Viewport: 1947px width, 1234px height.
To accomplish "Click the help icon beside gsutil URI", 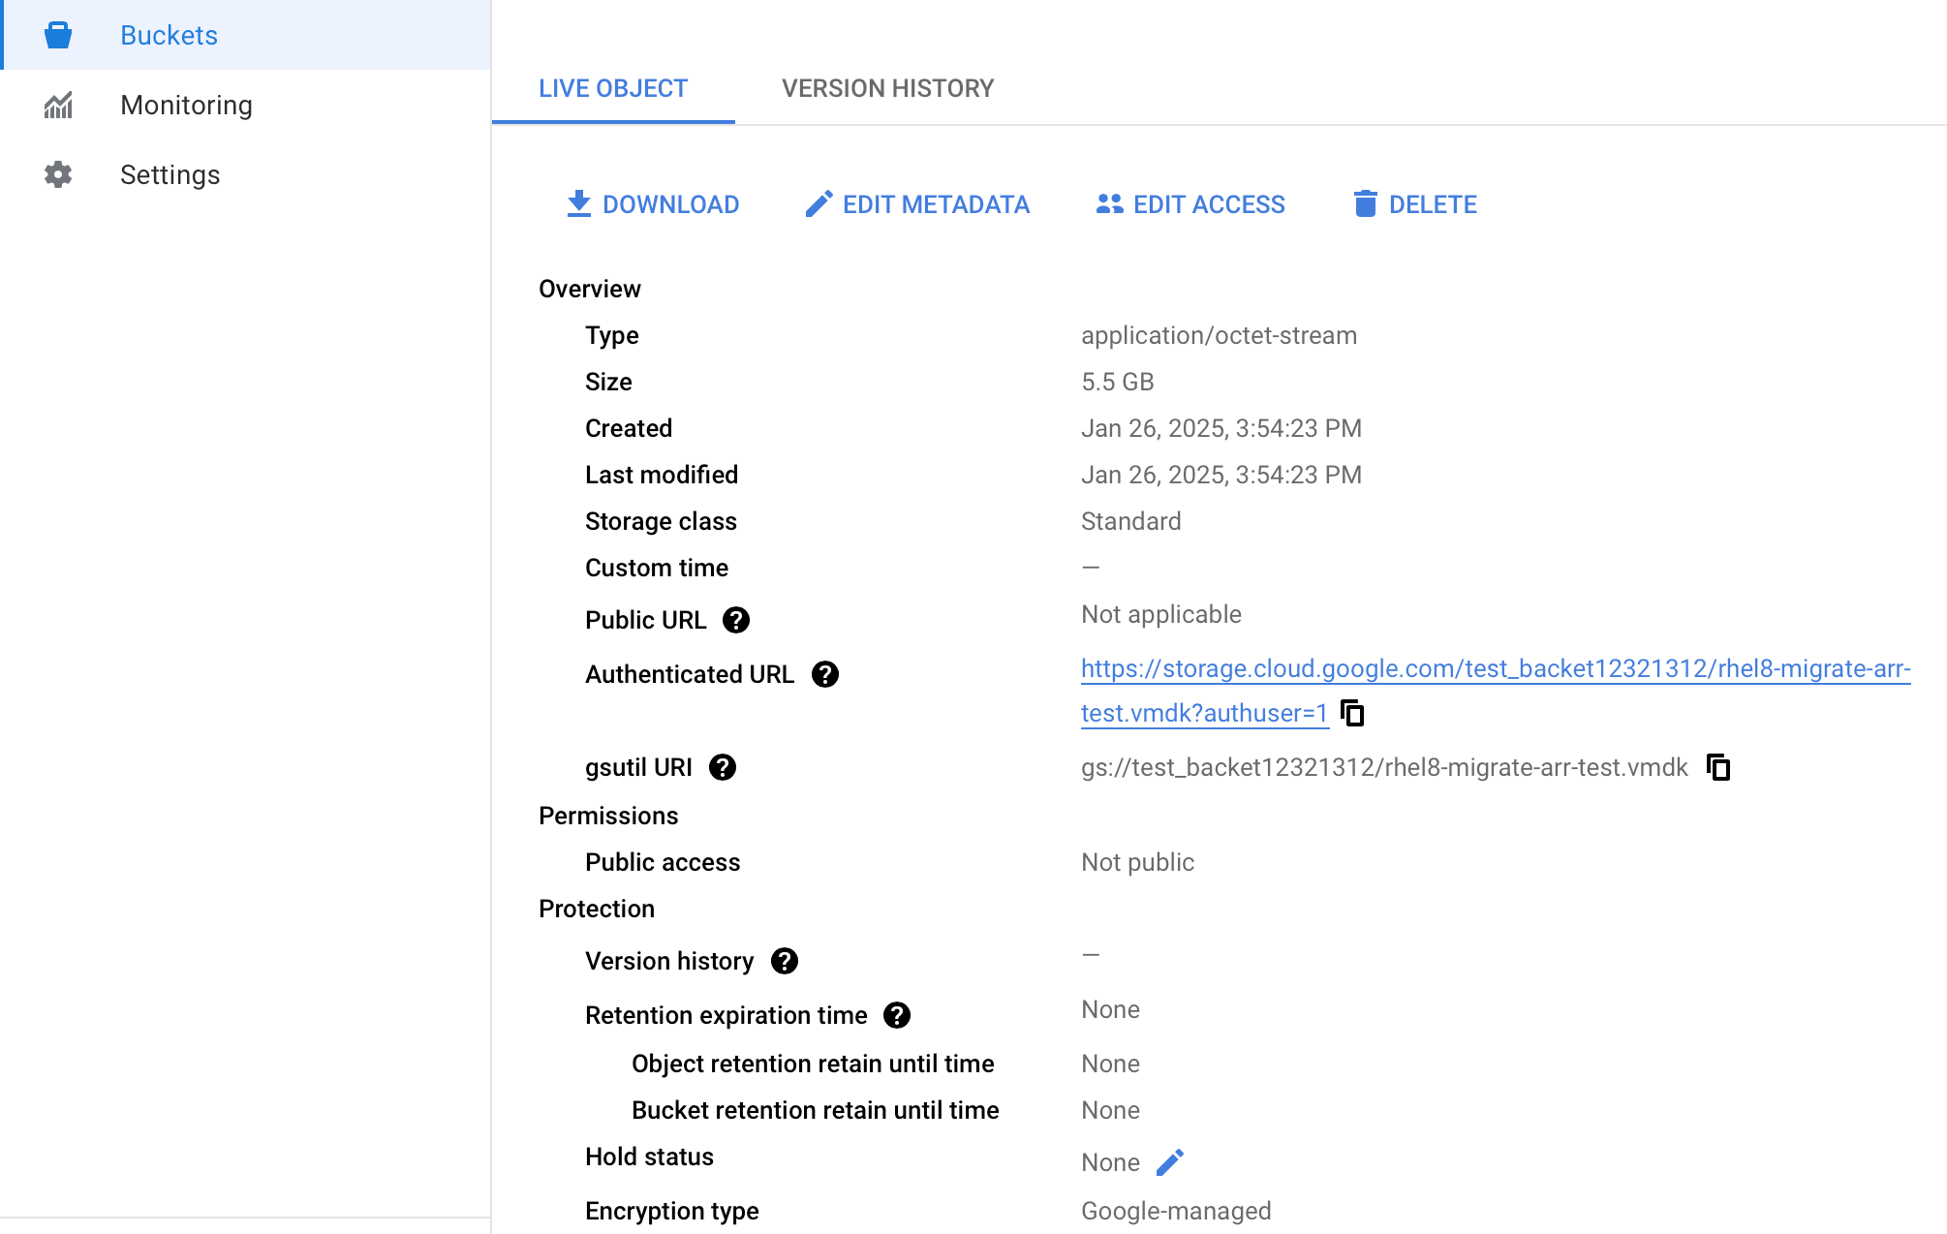I will click(x=723, y=767).
